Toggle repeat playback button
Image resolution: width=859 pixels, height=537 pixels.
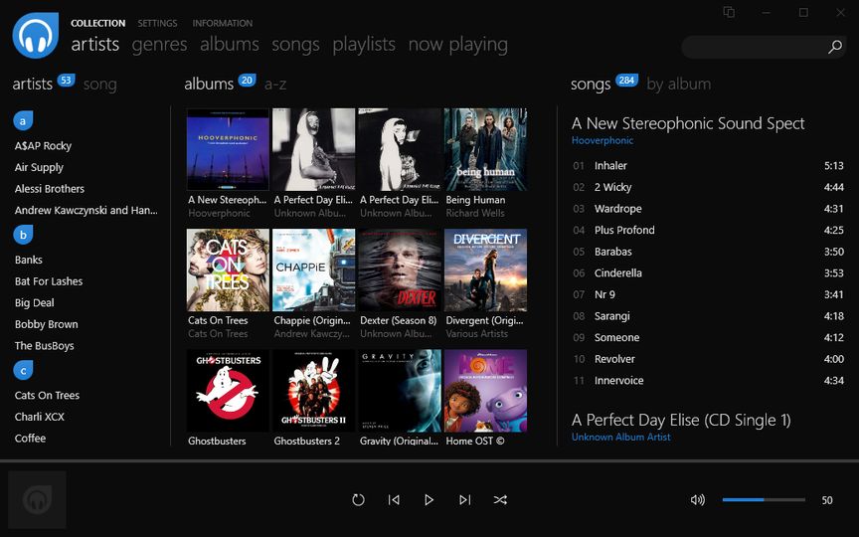pyautogui.click(x=358, y=500)
